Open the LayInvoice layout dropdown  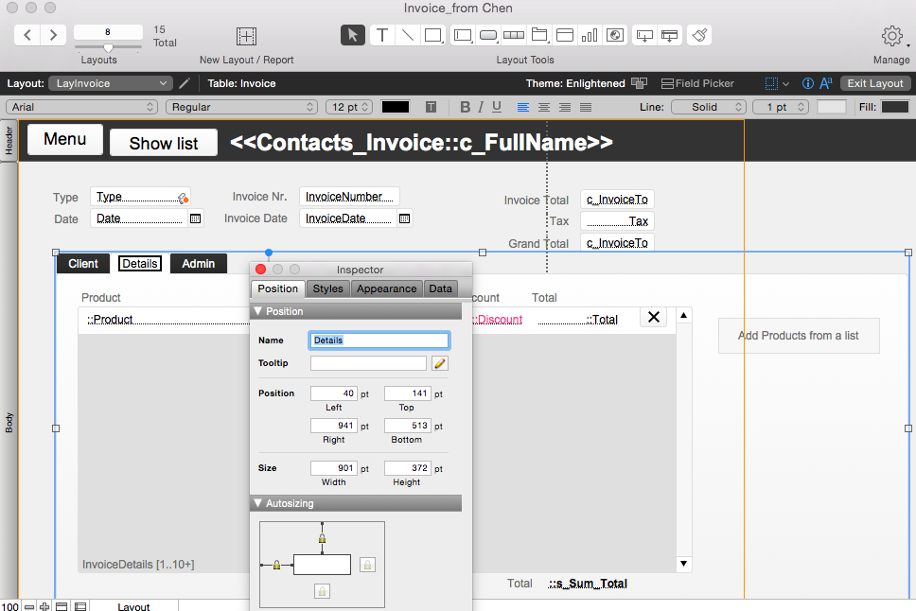111,83
